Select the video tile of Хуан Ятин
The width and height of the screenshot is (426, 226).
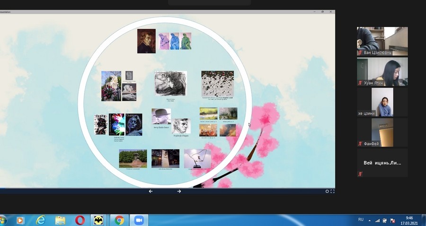click(382, 72)
